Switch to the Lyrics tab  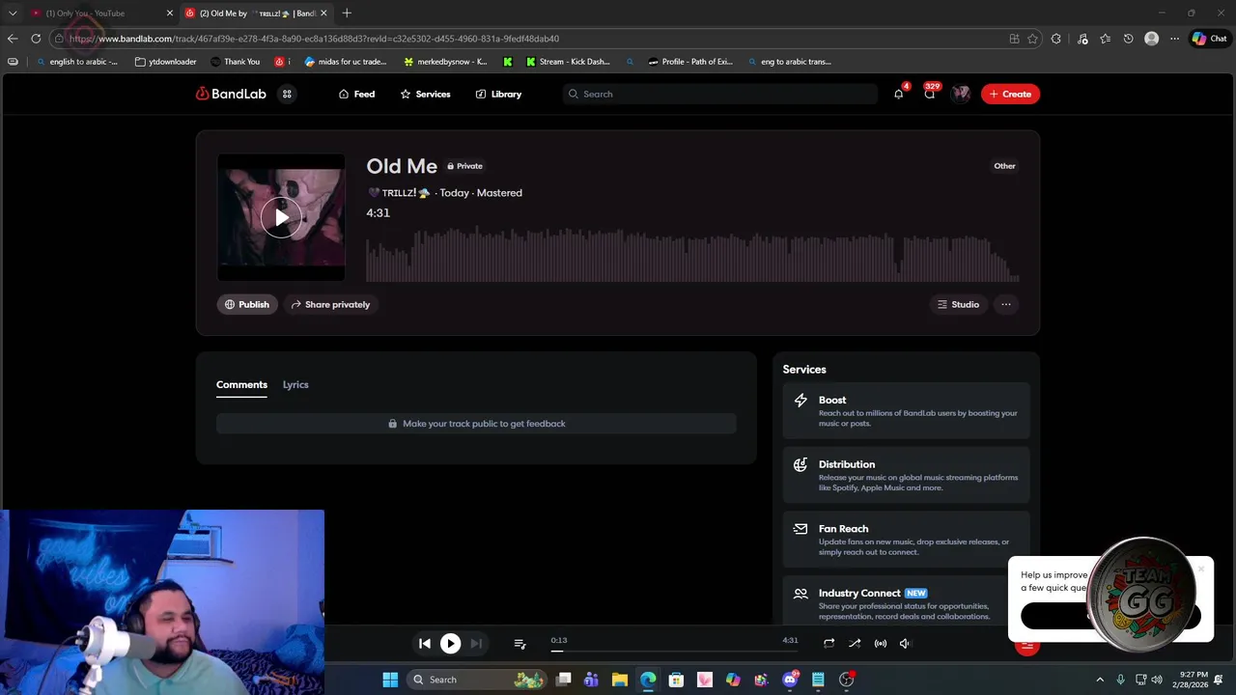(295, 384)
